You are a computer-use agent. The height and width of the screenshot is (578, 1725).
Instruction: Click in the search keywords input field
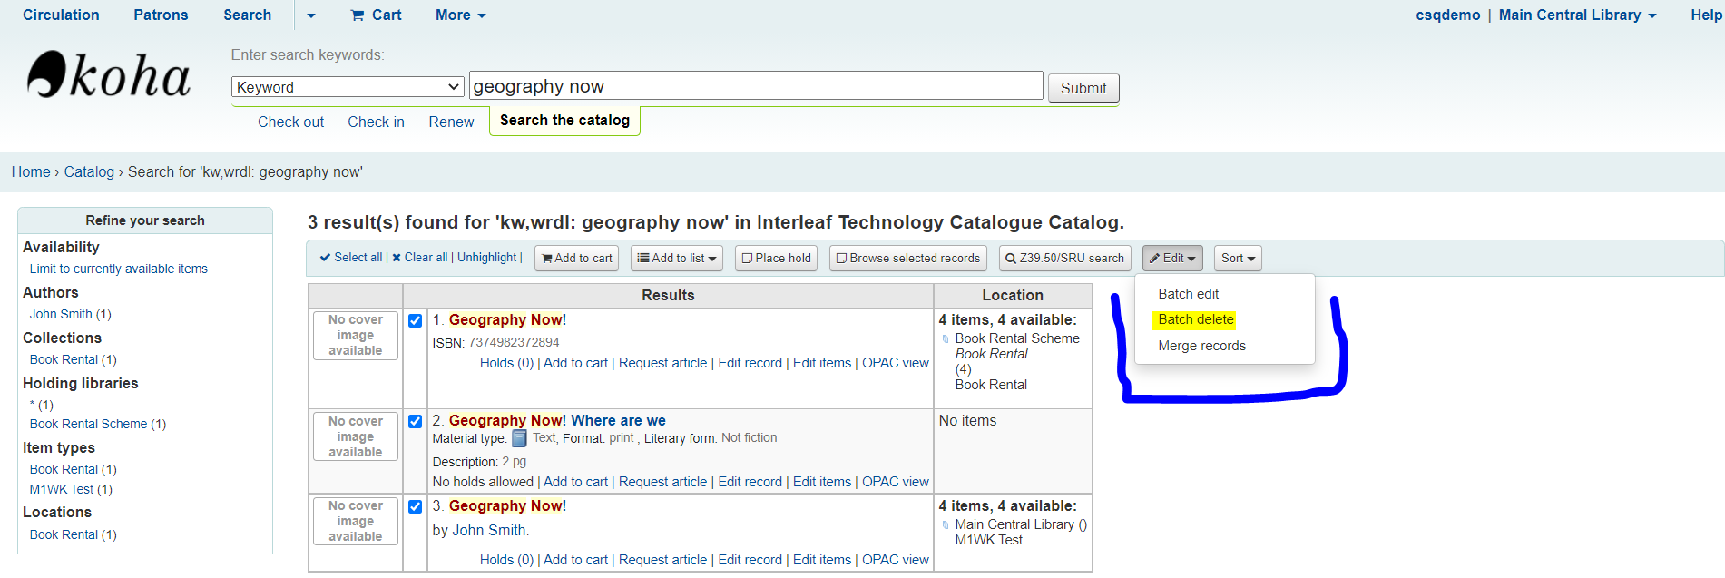756,86
